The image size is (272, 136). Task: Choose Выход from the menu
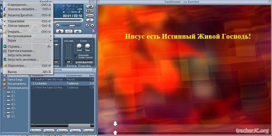coord(12,72)
